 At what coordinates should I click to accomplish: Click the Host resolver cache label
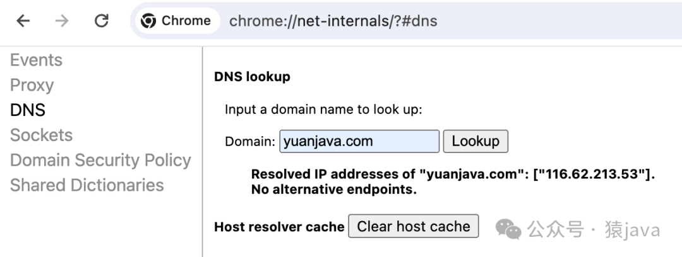(279, 227)
